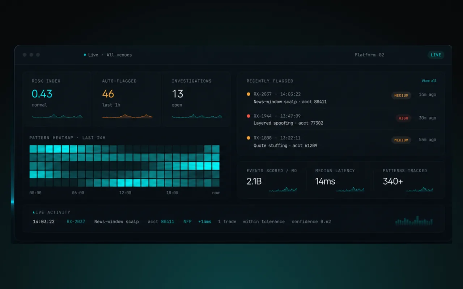Click the Pattern Heatmap title
The height and width of the screenshot is (289, 463).
pyautogui.click(x=67, y=138)
